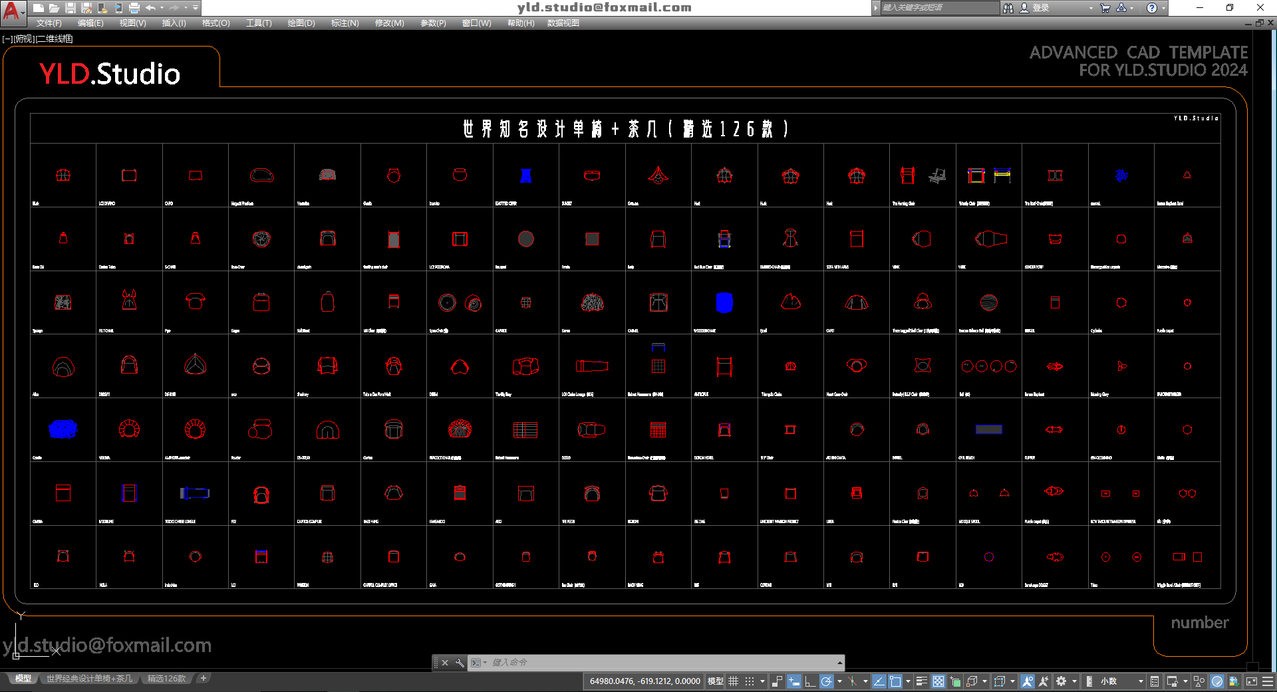The image size is (1277, 692).
Task: Expand the Customize Quick Access Toolbar dropdown
Action: tap(196, 8)
